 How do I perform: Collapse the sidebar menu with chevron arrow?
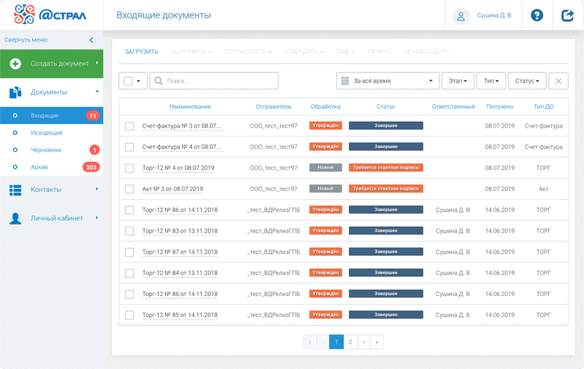point(91,40)
